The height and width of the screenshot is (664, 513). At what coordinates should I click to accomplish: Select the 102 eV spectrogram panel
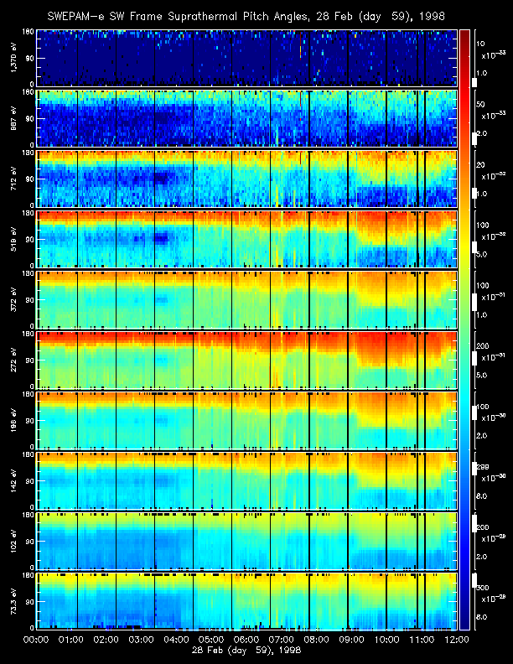coord(247,542)
